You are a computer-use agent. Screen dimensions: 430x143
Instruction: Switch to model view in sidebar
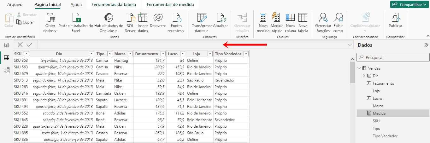coord(6,70)
